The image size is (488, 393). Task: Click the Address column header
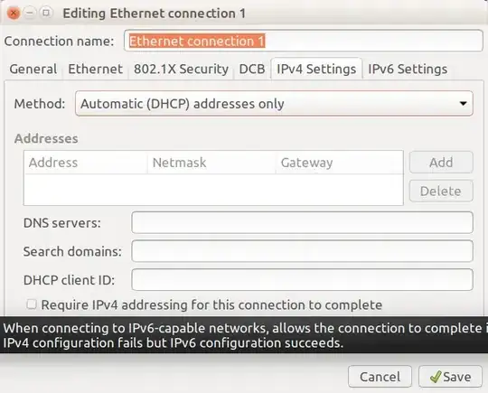point(85,163)
